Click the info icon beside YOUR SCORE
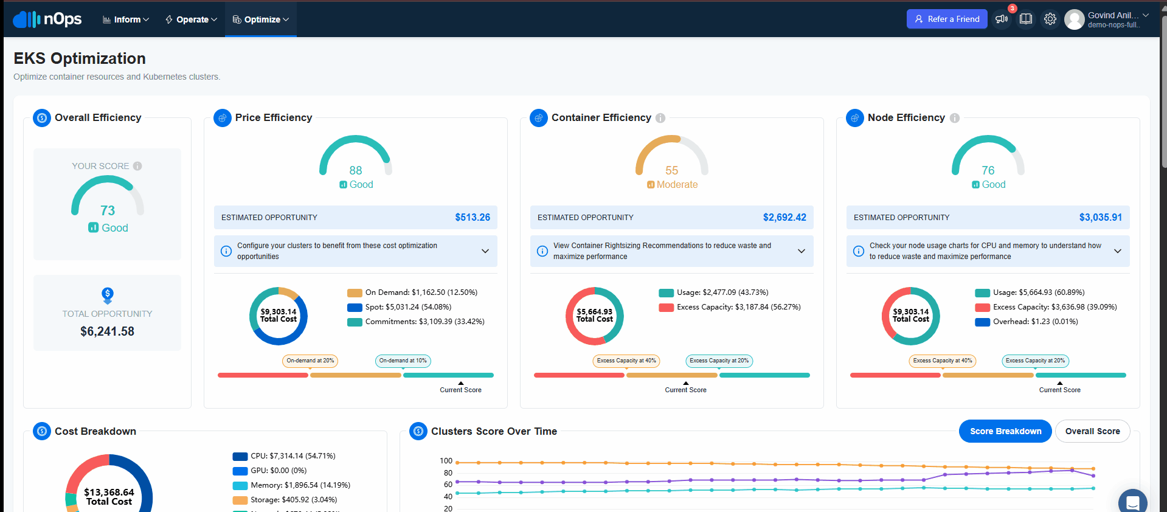The height and width of the screenshot is (512, 1167). click(x=137, y=166)
